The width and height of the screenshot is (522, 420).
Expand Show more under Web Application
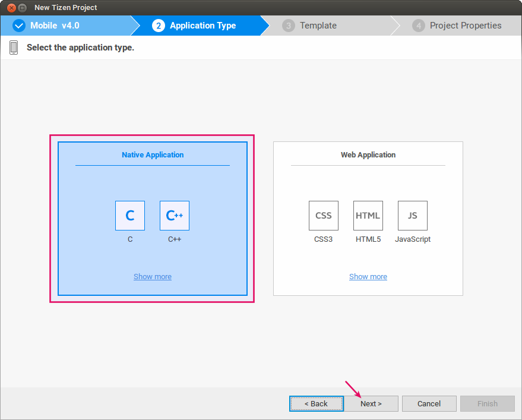368,276
